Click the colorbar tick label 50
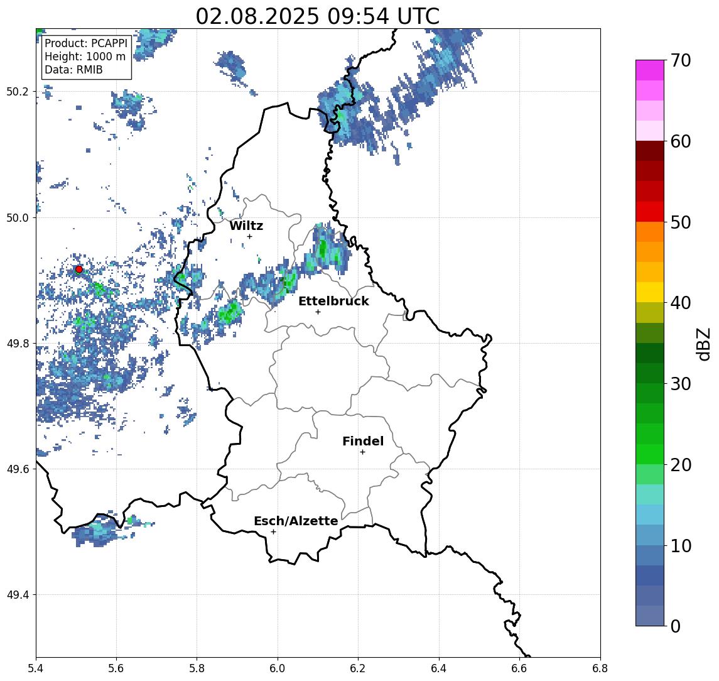This screenshot has width=719, height=681. tap(680, 222)
